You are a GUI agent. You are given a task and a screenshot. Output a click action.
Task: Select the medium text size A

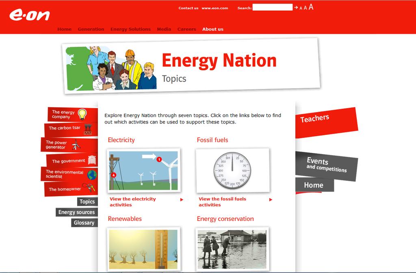[305, 8]
